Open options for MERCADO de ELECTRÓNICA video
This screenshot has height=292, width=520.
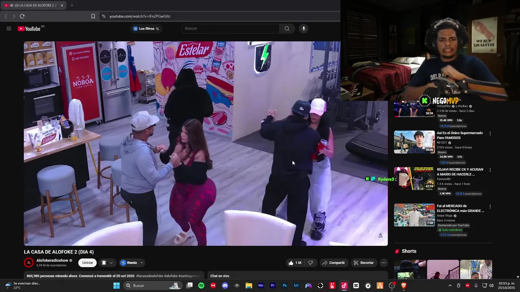point(490,206)
